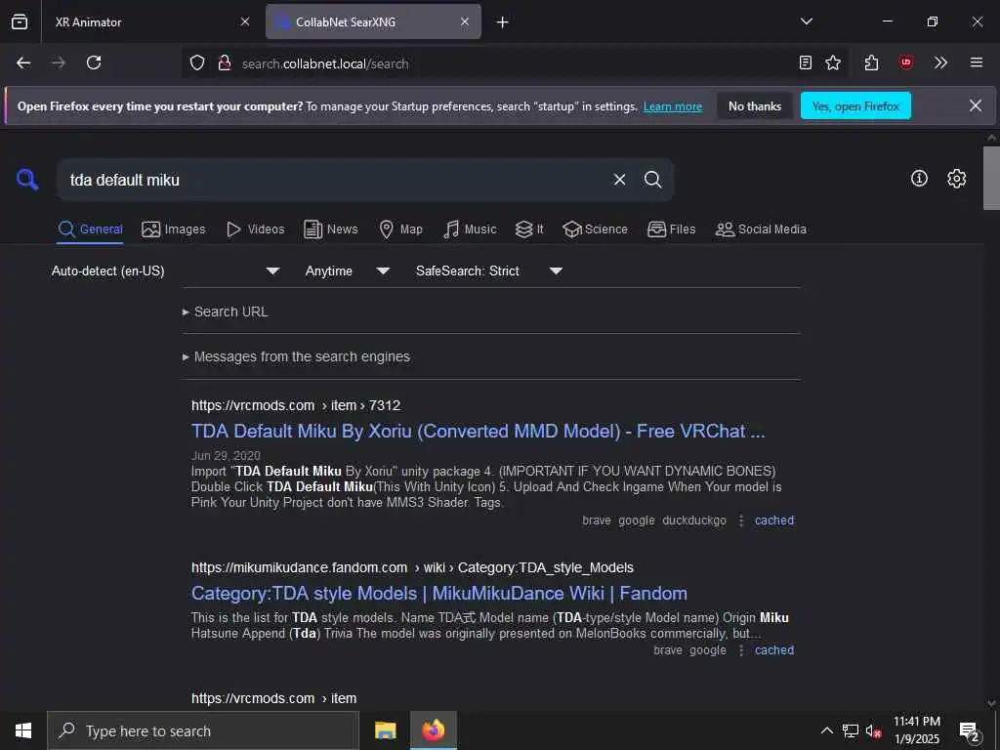Close the XR Animator tab

click(245, 21)
